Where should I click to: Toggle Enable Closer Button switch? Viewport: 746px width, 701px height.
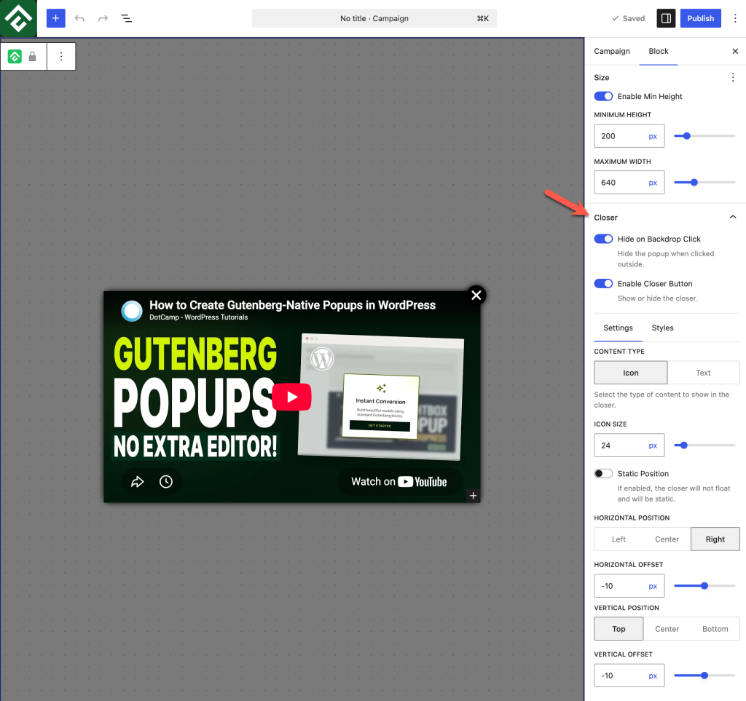[x=603, y=283]
